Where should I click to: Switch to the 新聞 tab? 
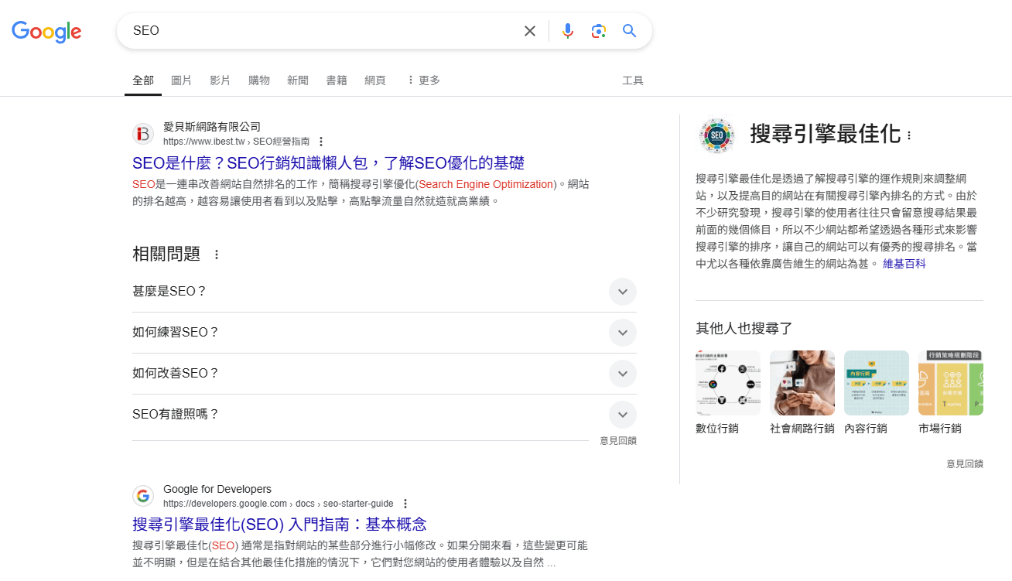click(x=298, y=80)
